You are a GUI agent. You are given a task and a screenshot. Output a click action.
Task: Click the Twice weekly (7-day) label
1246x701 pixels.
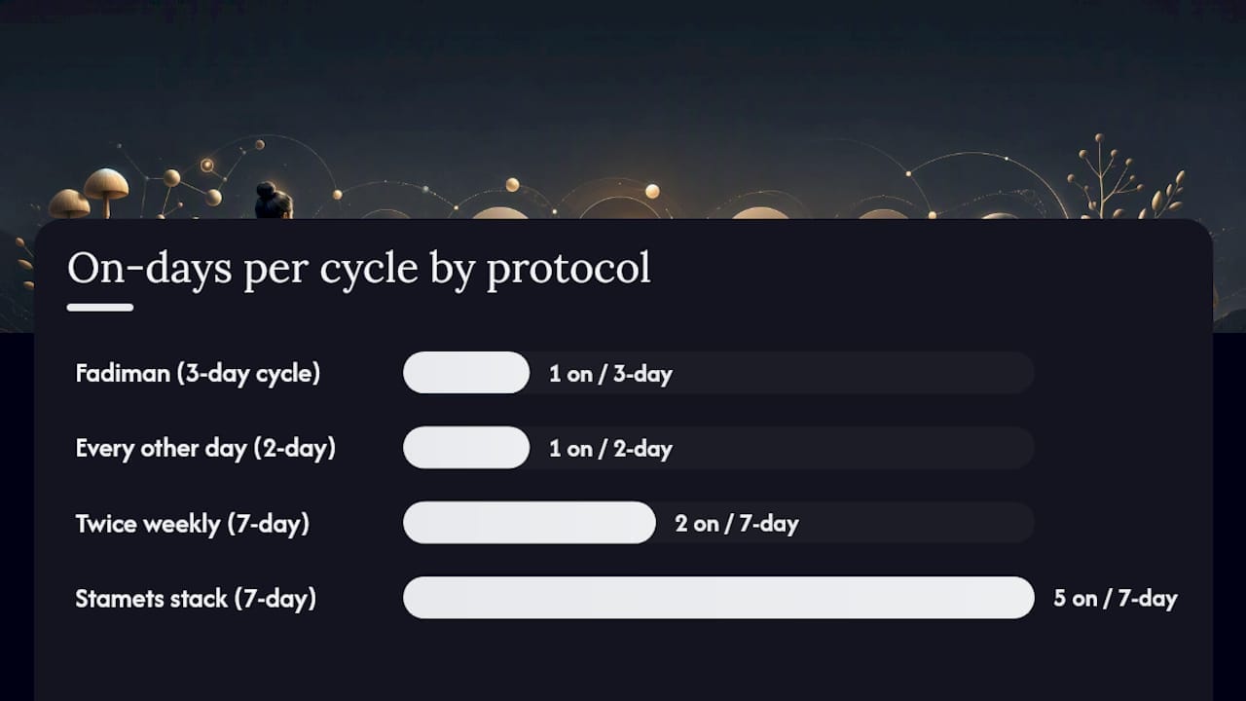click(x=193, y=524)
